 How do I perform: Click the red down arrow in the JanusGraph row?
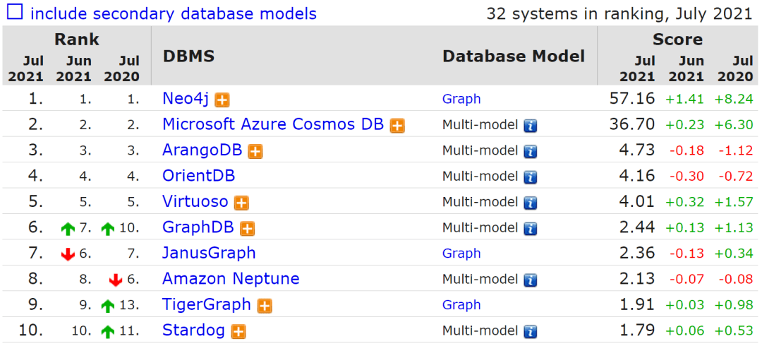pos(68,254)
